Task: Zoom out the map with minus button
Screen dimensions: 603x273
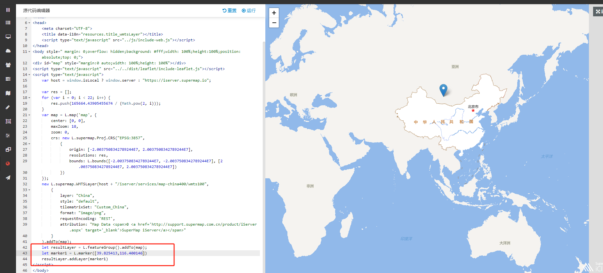Action: click(x=274, y=23)
